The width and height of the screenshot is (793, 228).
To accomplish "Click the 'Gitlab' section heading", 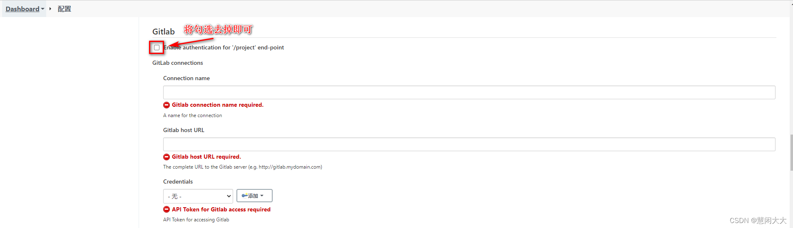I will coord(164,32).
